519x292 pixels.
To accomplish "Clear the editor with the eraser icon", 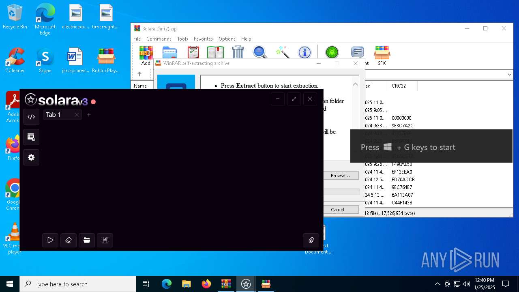I will (x=69, y=240).
